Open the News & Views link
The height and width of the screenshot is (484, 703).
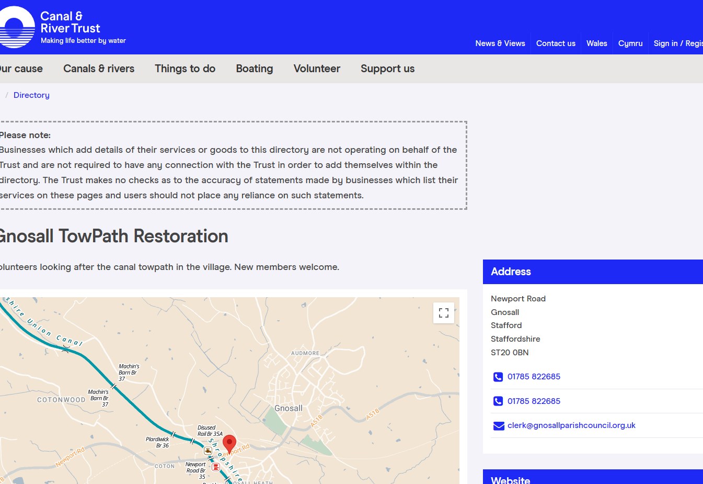click(x=500, y=43)
